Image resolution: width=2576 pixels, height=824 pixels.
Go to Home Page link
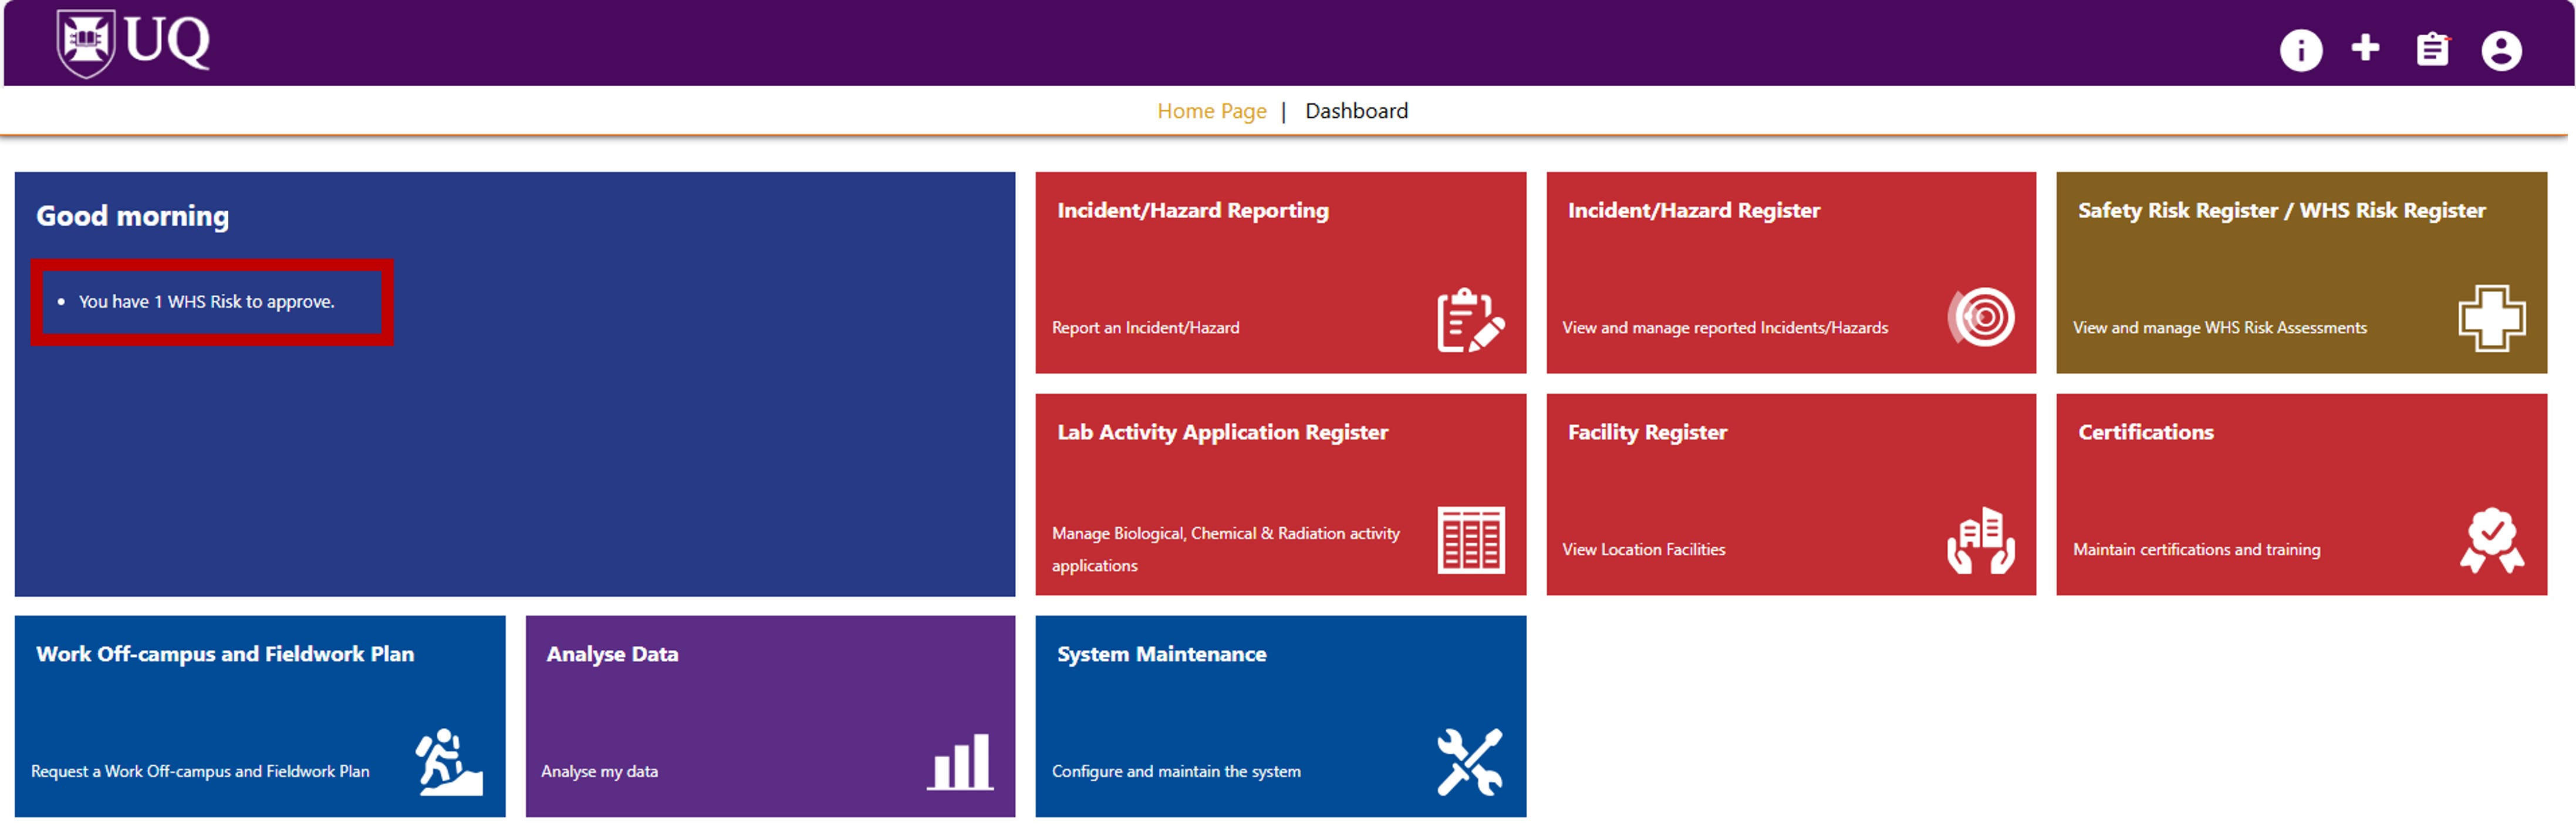[1211, 111]
